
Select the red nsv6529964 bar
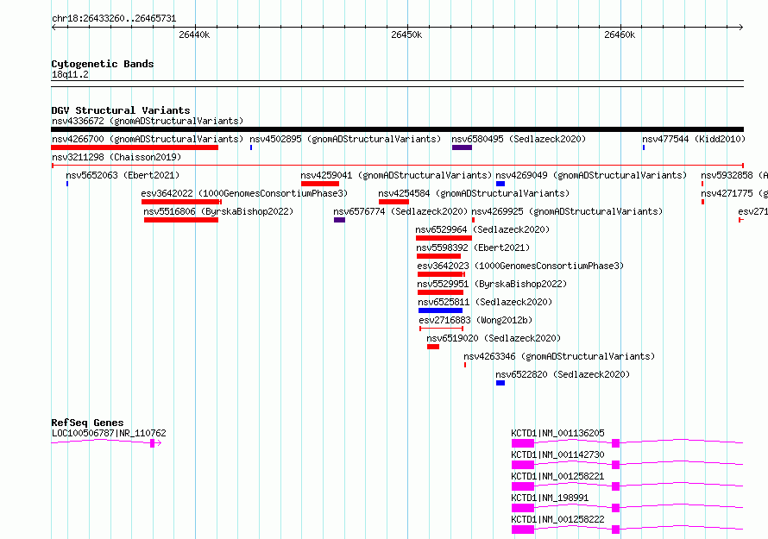click(x=444, y=238)
